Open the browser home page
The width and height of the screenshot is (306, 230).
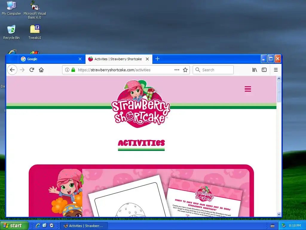[x=41, y=70]
